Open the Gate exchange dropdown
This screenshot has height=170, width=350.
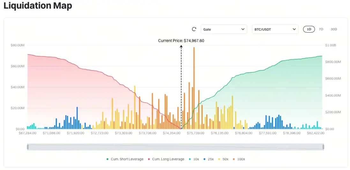[224, 29]
